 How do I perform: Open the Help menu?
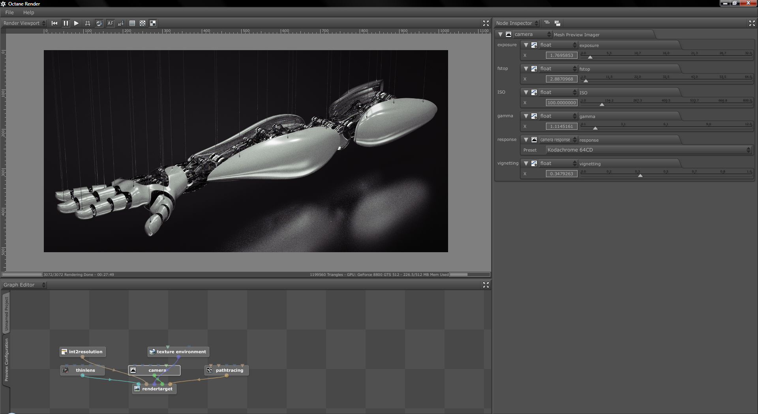[28, 13]
